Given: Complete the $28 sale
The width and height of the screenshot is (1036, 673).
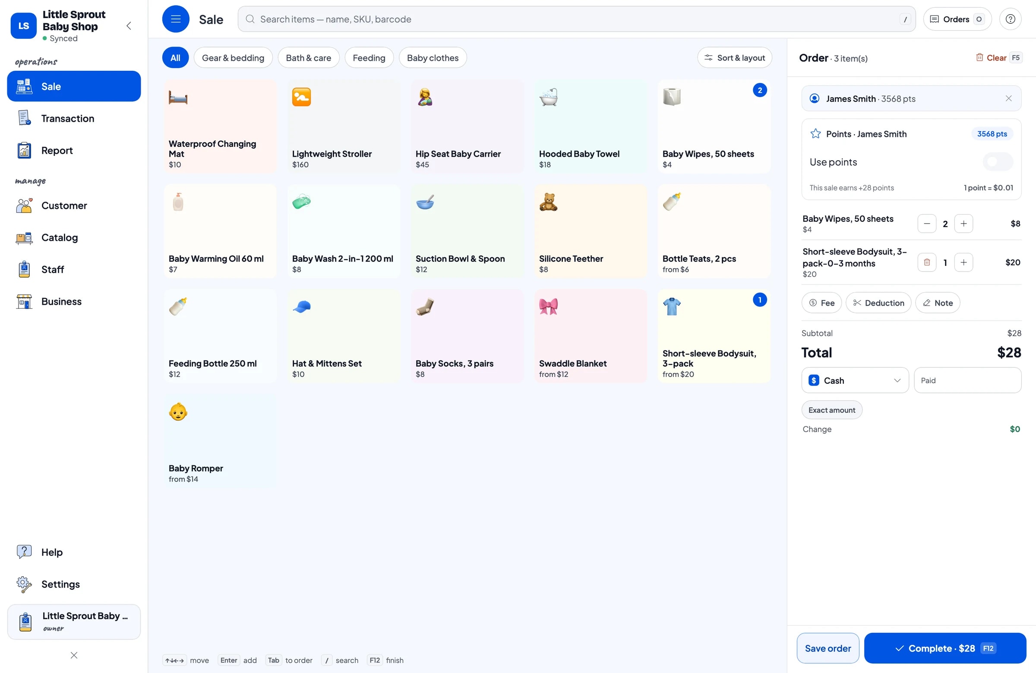Looking at the screenshot, I should [x=944, y=648].
